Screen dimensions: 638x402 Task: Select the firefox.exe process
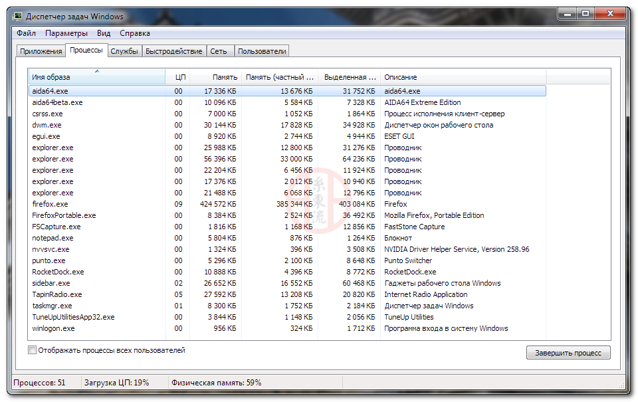point(287,204)
